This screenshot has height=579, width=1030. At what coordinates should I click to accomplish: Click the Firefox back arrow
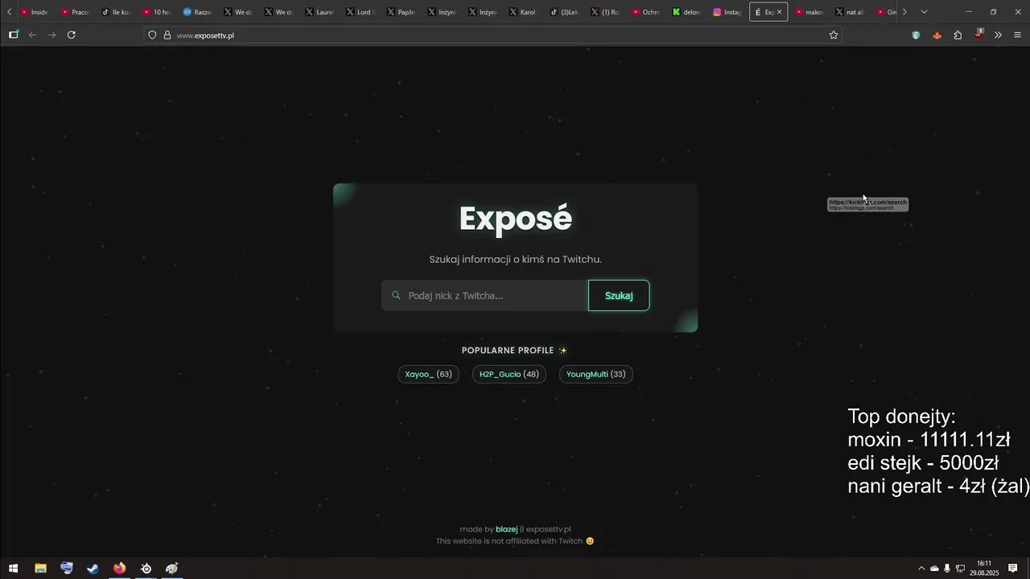click(32, 35)
